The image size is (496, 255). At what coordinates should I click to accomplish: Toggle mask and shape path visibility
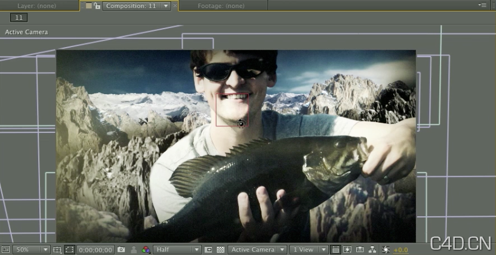(x=69, y=250)
